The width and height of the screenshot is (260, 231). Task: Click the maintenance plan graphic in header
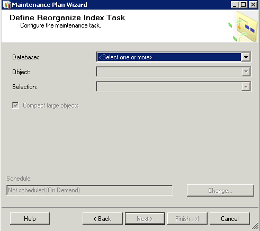tap(243, 26)
